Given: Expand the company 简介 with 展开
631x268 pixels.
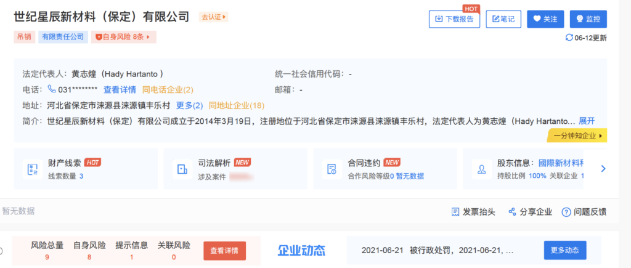Looking at the screenshot, I should [587, 121].
